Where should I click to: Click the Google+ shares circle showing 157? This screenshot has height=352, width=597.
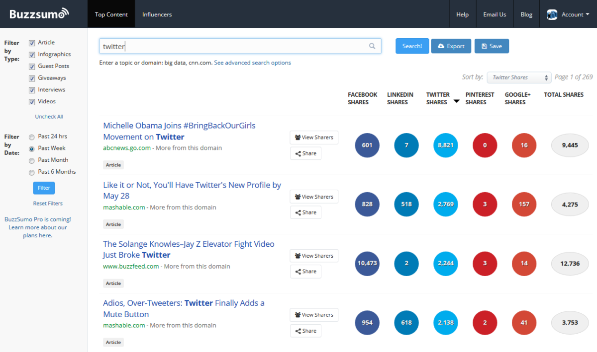click(x=524, y=205)
